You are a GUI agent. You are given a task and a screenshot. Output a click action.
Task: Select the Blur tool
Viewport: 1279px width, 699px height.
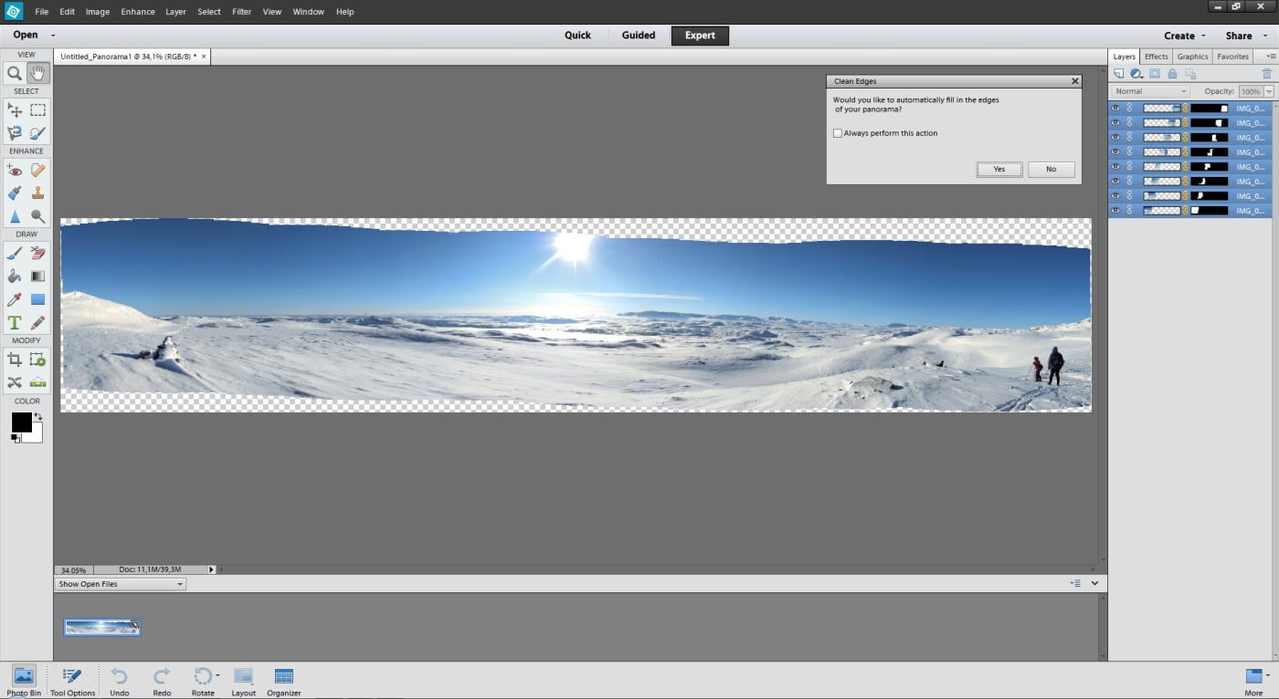15,216
